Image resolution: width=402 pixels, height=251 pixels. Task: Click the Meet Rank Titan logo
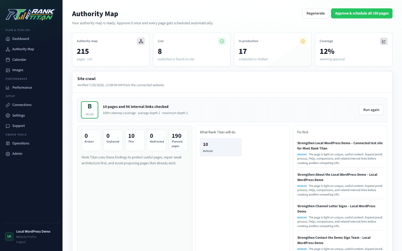pyautogui.click(x=30, y=15)
